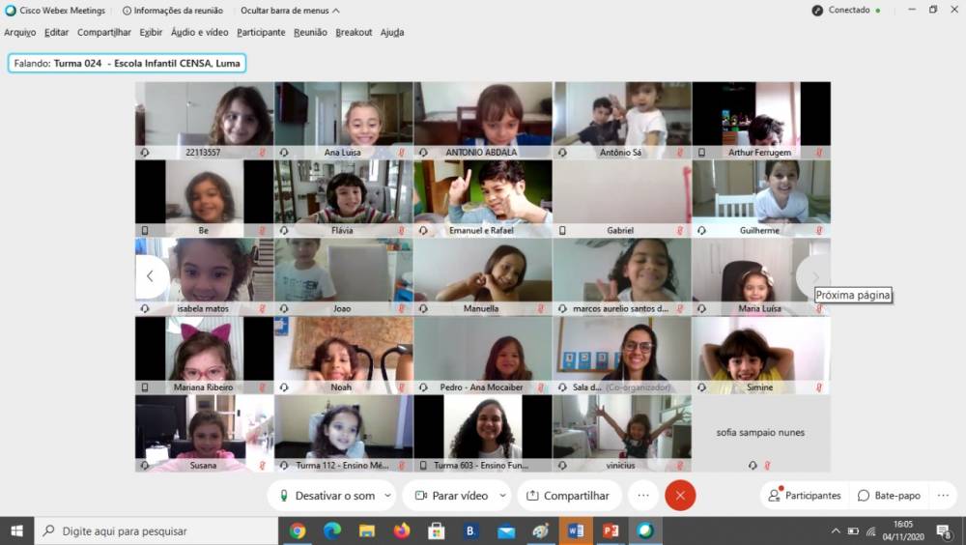This screenshot has width=966, height=545.
Task: Open the Participantes panel
Action: coord(804,496)
